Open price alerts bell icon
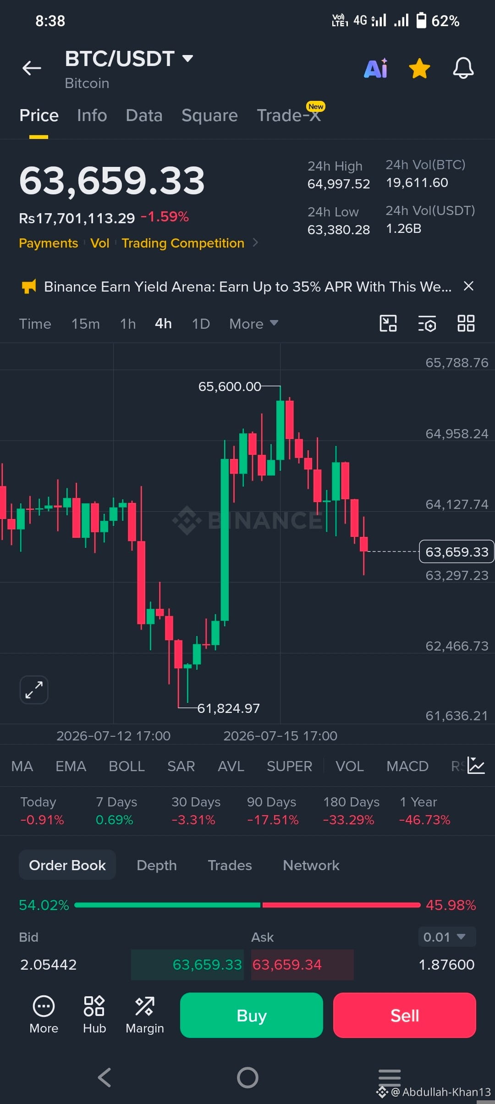Screen dimensions: 495x1104 (x=463, y=68)
